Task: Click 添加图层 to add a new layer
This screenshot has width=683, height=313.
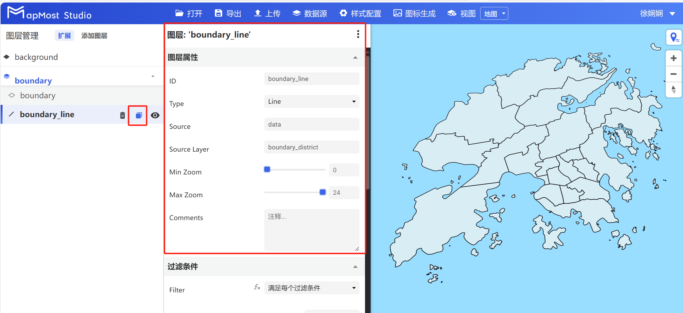Action: (x=94, y=35)
